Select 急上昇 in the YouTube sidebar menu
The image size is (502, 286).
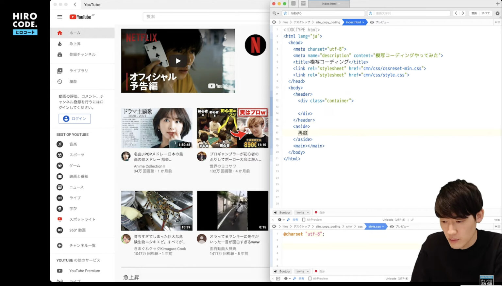(75, 43)
